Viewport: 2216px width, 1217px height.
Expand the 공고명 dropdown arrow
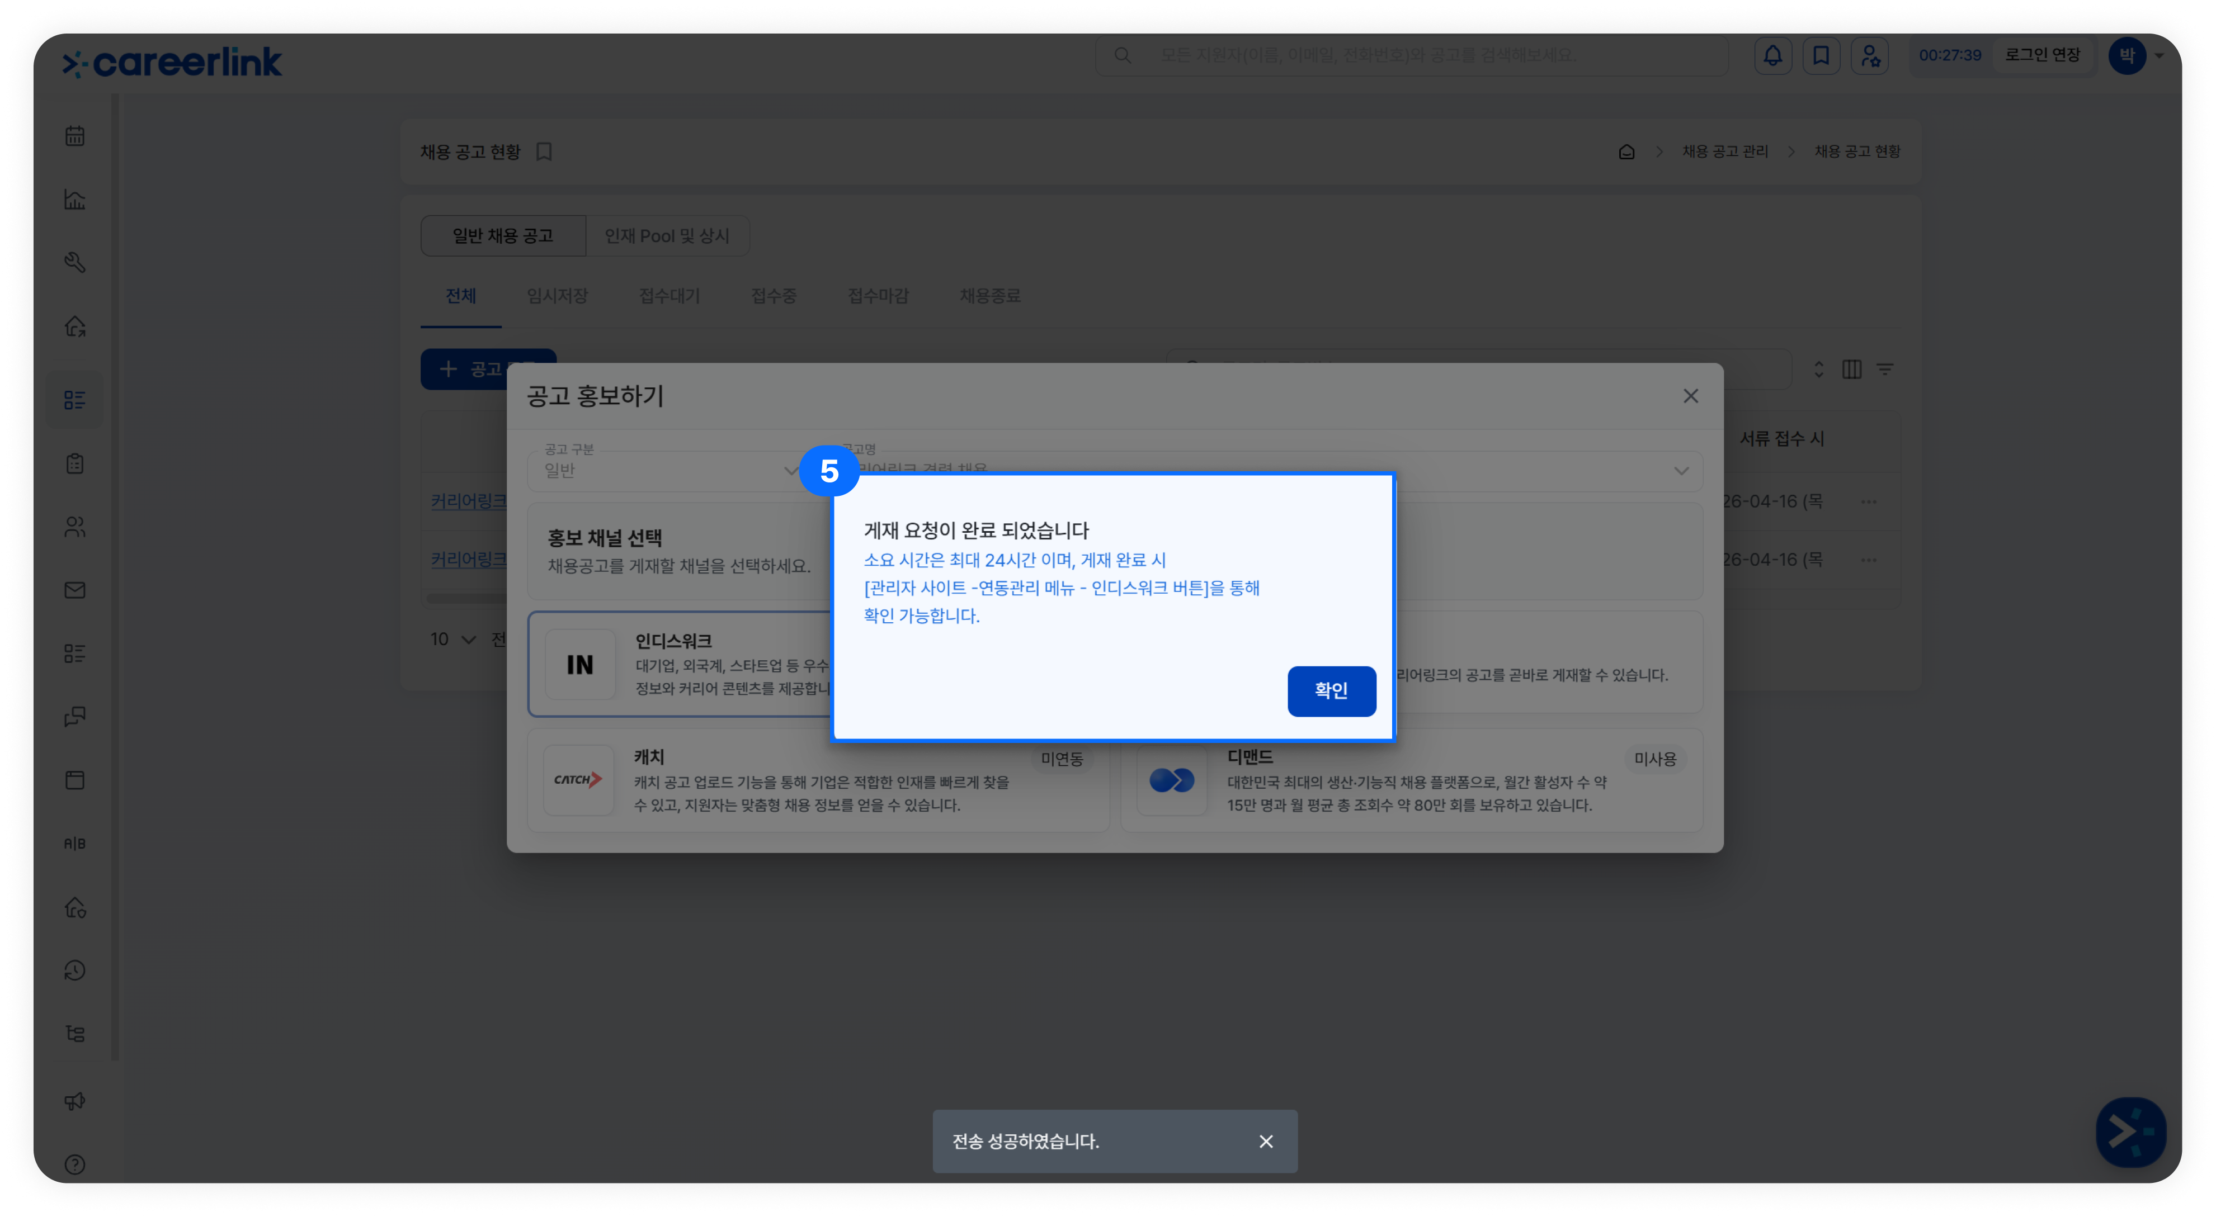pyautogui.click(x=1681, y=471)
